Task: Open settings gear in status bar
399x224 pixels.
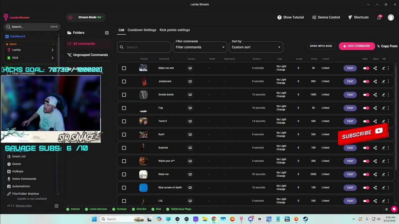Action: point(387,209)
